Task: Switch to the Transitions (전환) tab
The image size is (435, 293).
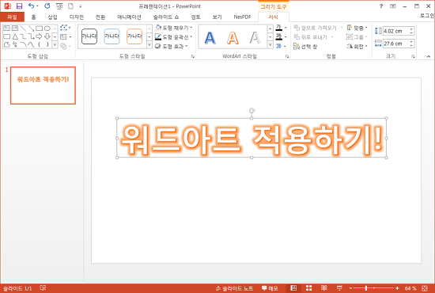Action: 100,17
